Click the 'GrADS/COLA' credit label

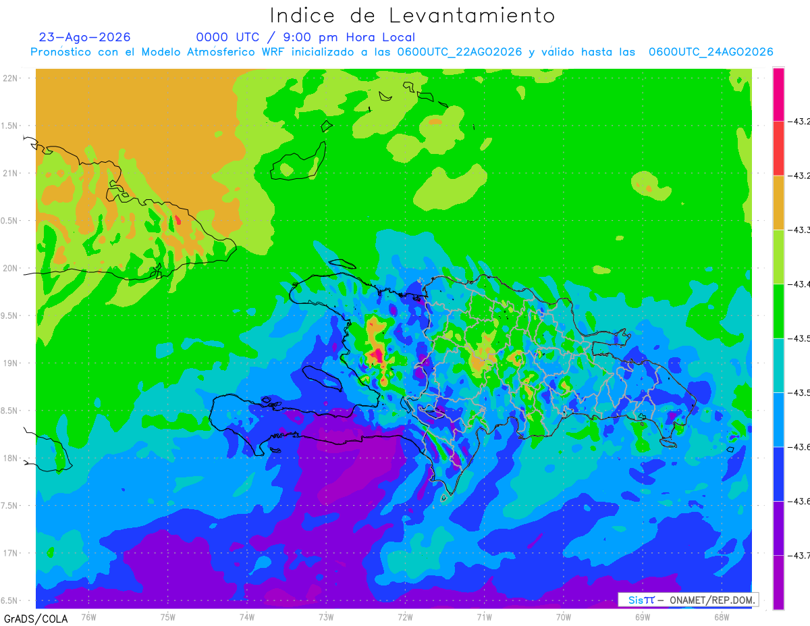pos(36,618)
